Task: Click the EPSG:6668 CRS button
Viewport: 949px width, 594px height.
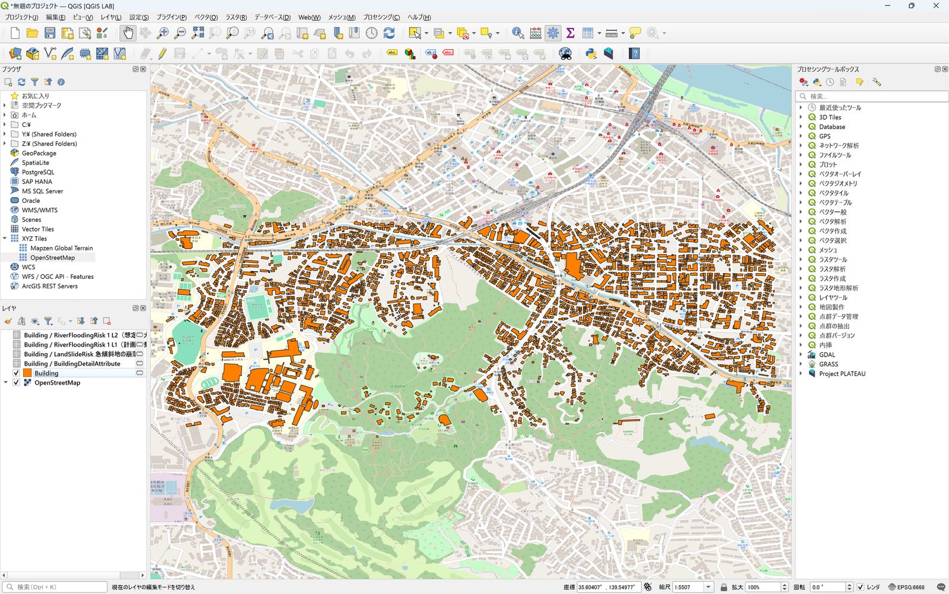Action: 906,587
